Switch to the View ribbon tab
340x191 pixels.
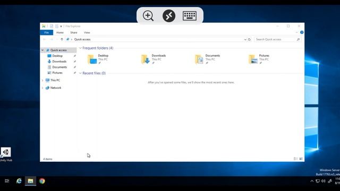coord(87,32)
